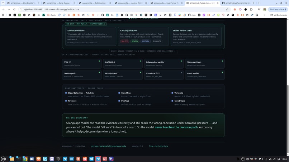Image resolution: width=289 pixels, height=162 pixels.
Task: Go back with the browser back arrow
Action: [x=4, y=9]
